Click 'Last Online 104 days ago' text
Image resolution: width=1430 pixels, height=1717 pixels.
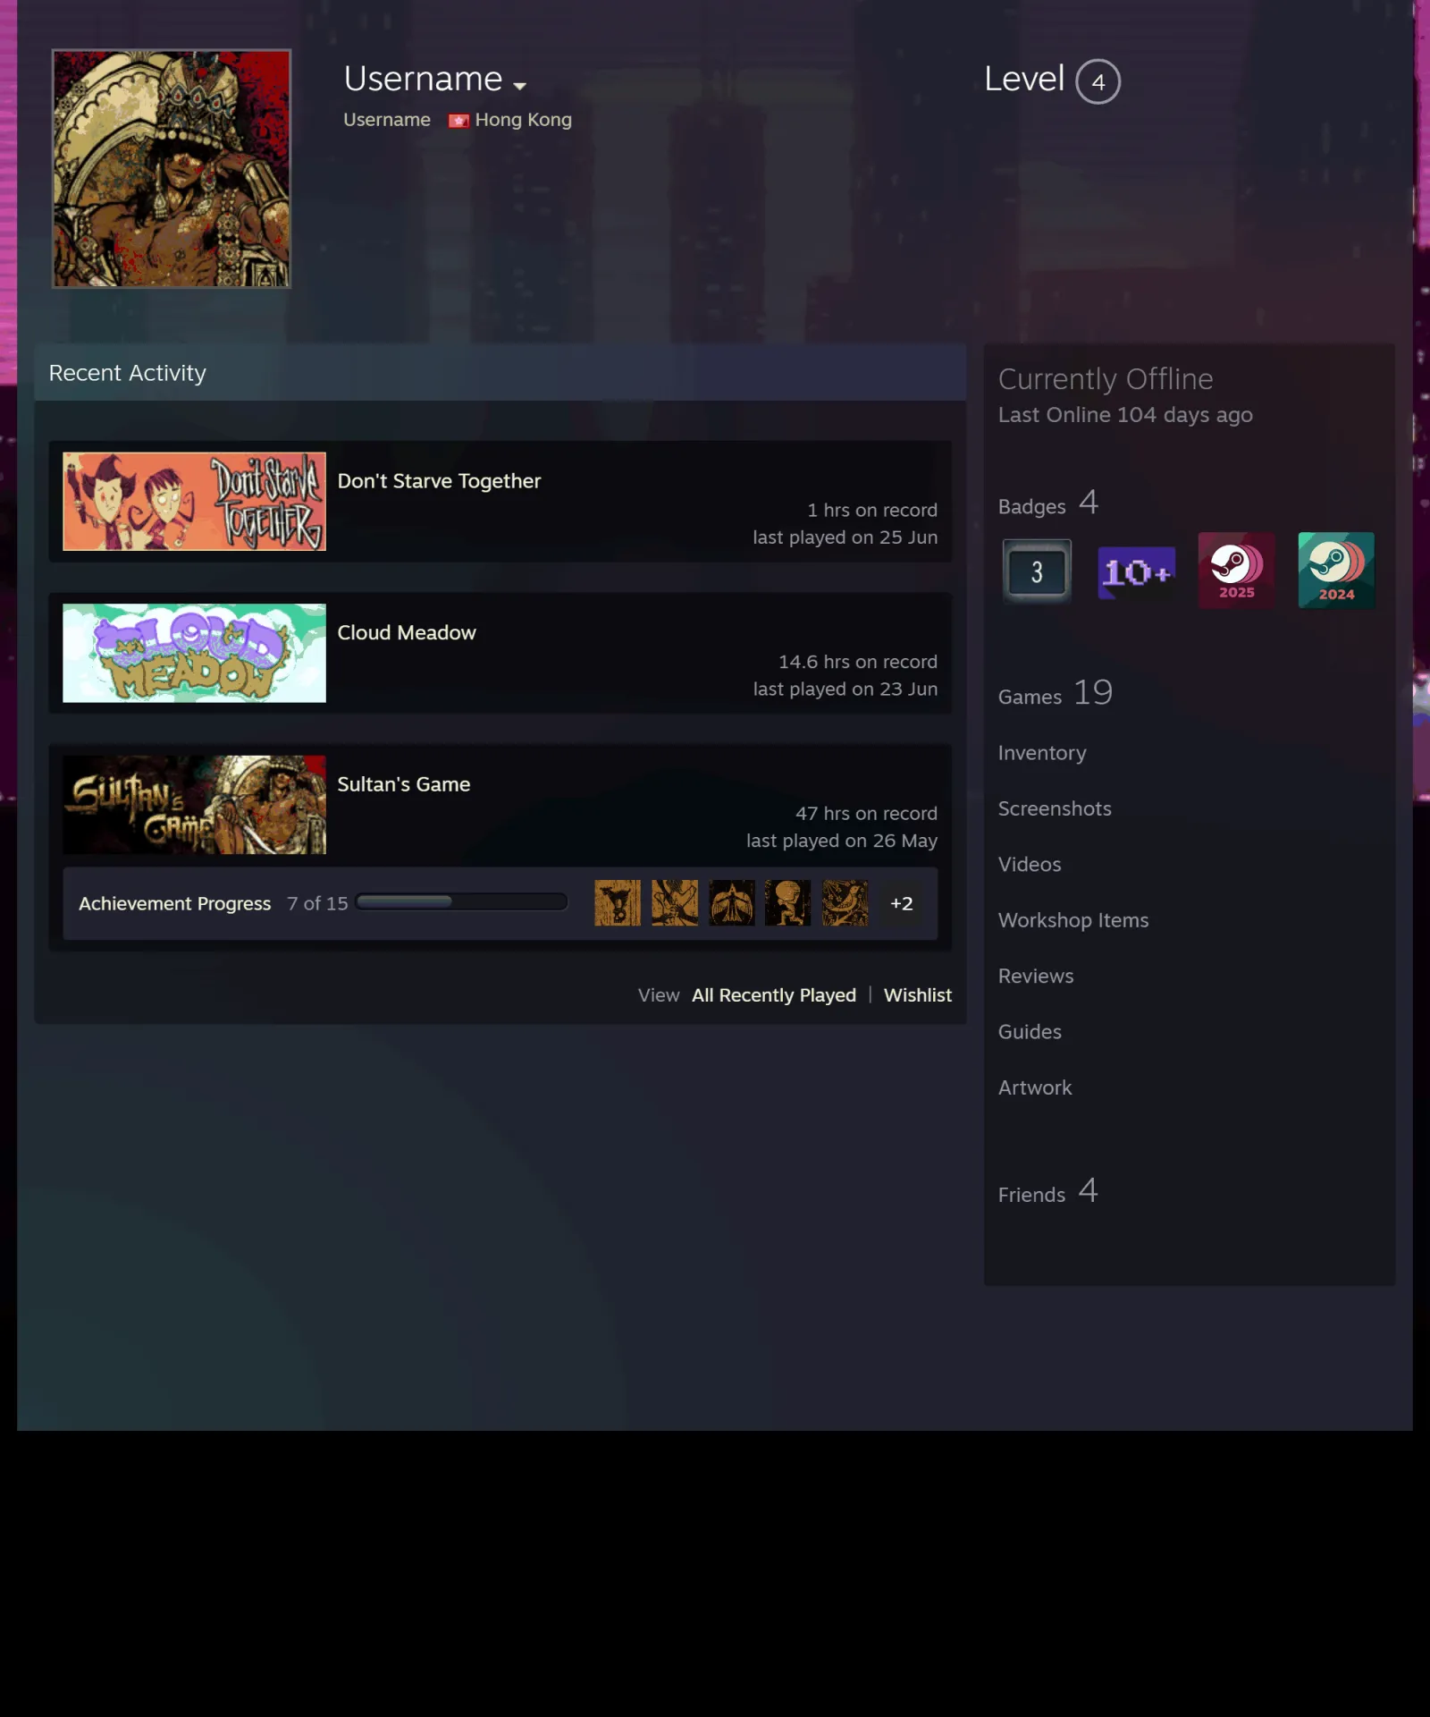(1125, 415)
